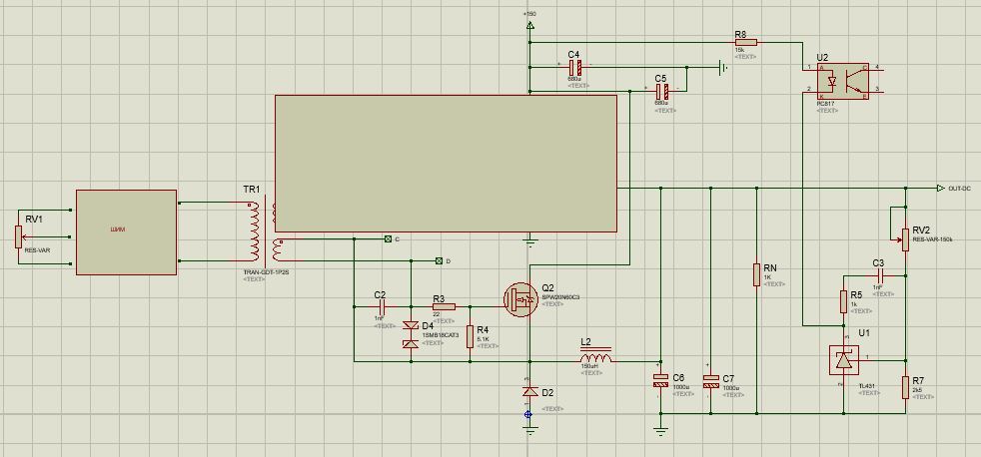The height and width of the screenshot is (457, 981).
Task: Pick the D4 bidirectional TVS diode
Action: 411,335
